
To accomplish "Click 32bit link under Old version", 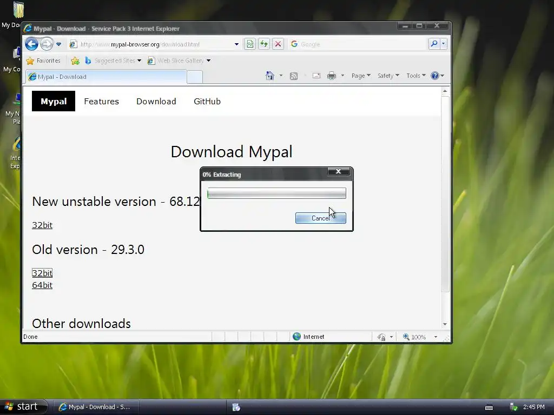I will coord(42,273).
